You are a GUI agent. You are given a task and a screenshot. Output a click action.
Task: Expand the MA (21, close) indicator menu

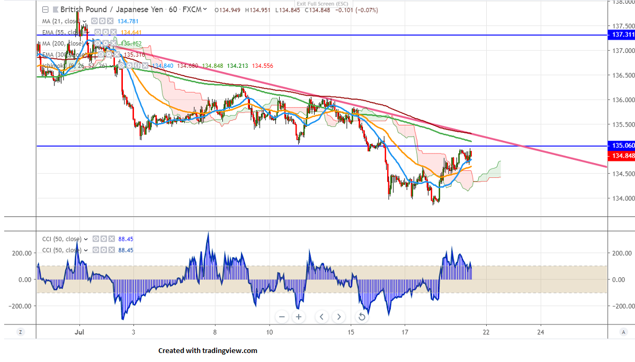84,22
